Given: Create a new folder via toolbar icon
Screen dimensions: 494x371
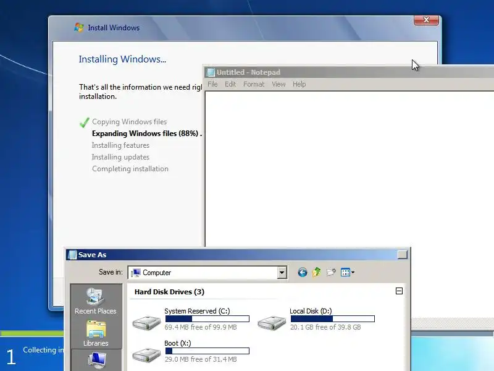Looking at the screenshot, I should click(331, 272).
